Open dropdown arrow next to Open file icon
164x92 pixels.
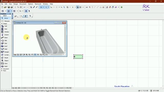[6, 7]
